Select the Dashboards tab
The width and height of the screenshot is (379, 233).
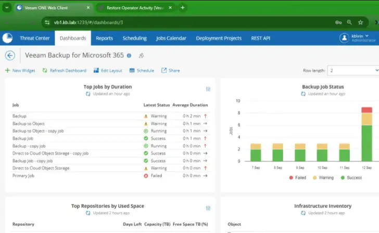click(x=73, y=38)
